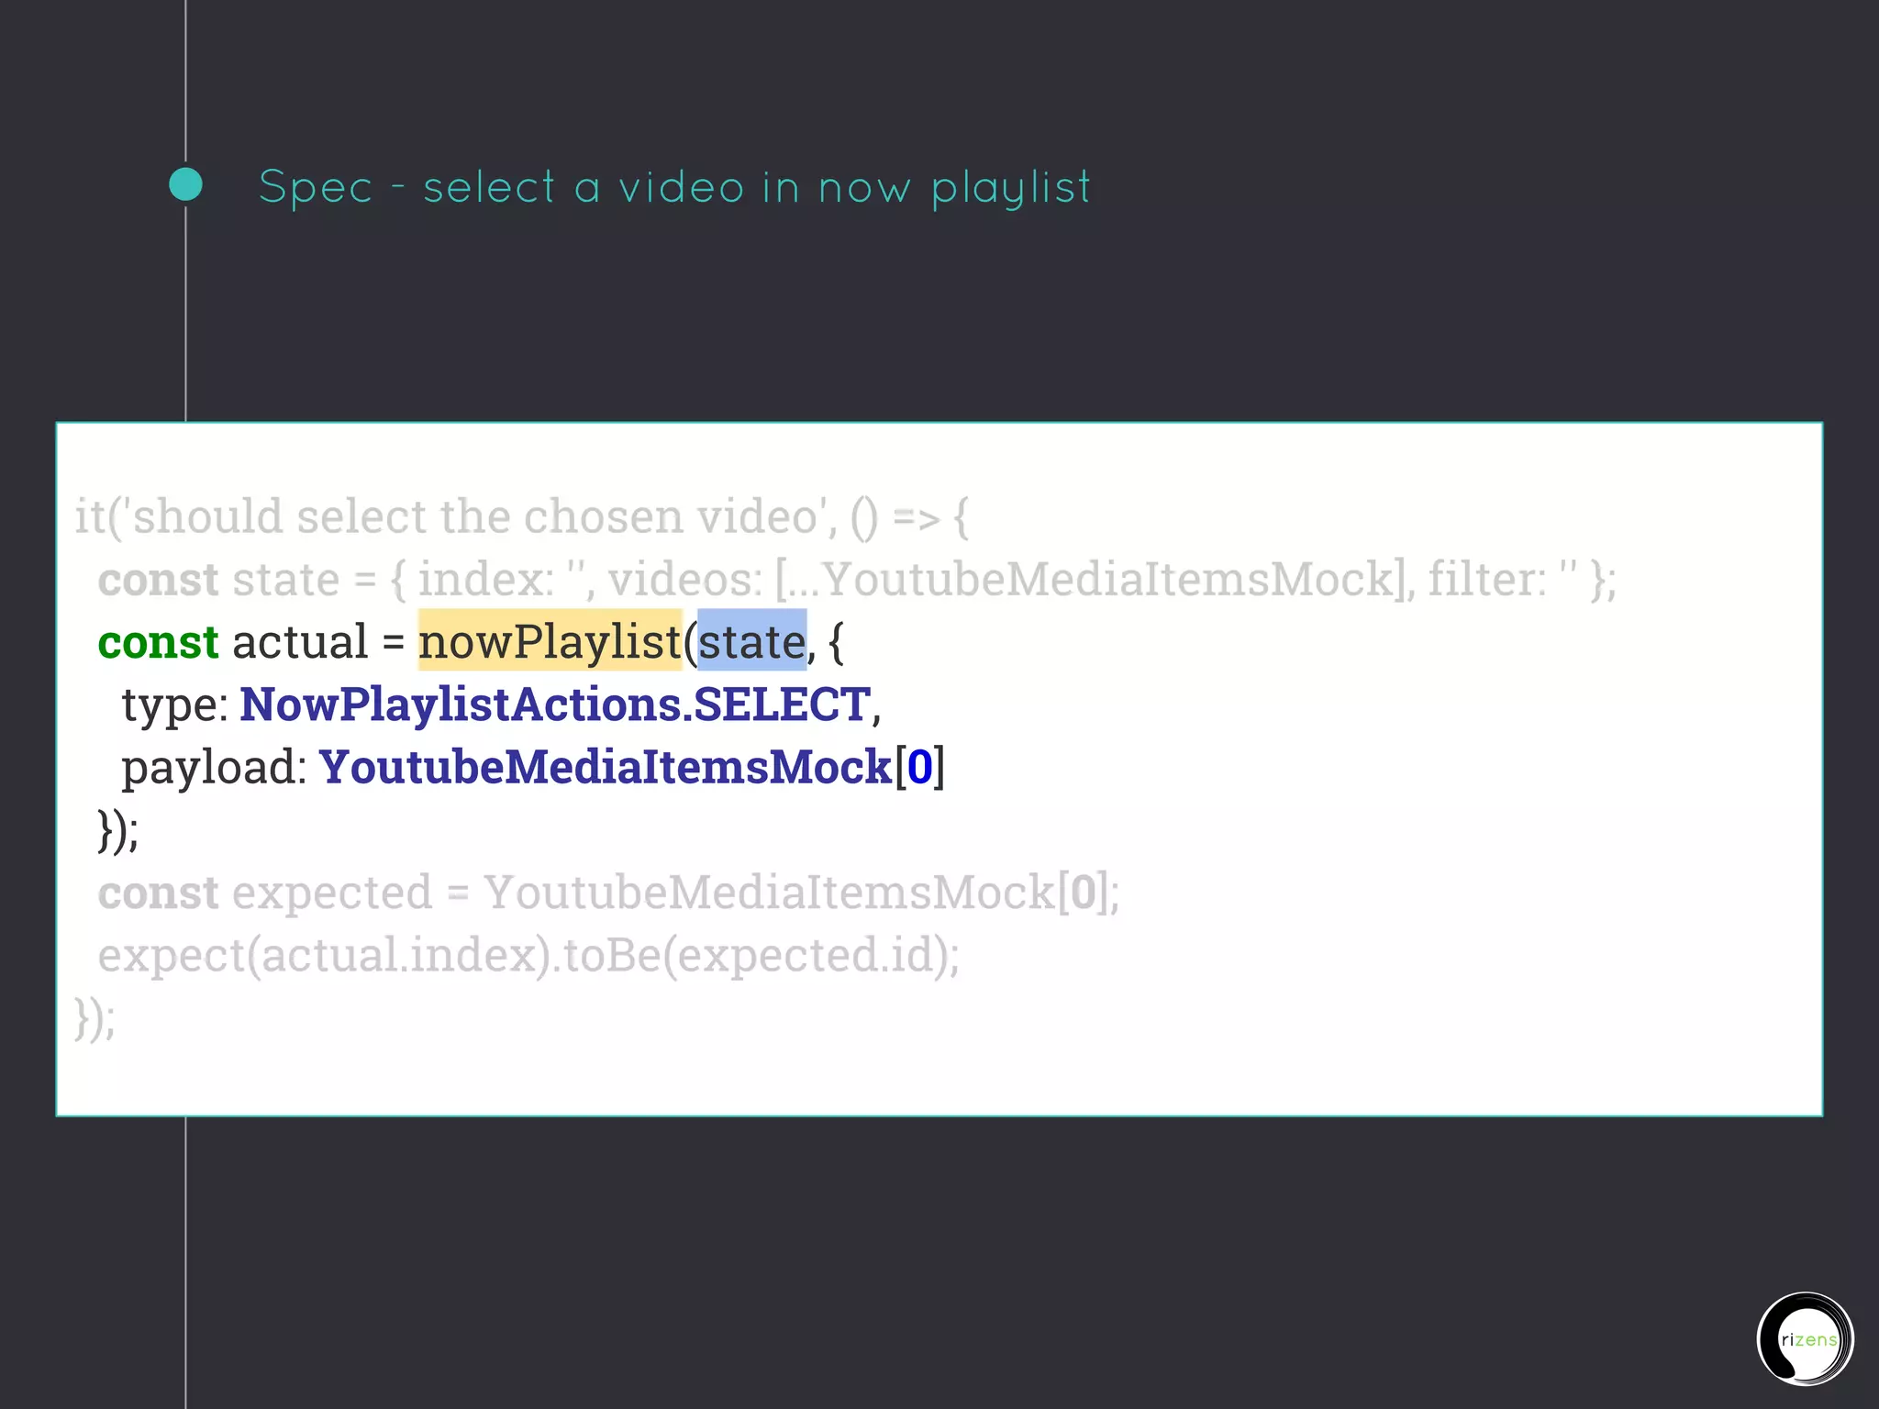Click the 'type:' label in the code
Viewport: 1879px width, 1409px height.
point(175,706)
